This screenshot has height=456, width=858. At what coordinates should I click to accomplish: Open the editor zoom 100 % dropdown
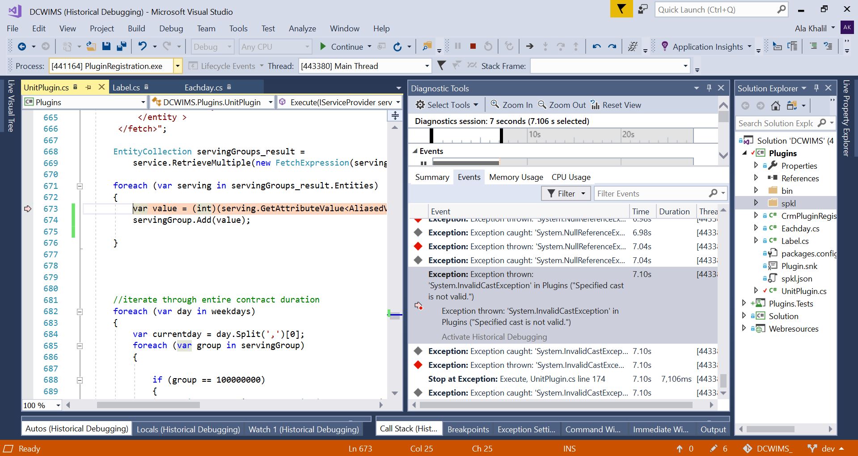point(58,405)
